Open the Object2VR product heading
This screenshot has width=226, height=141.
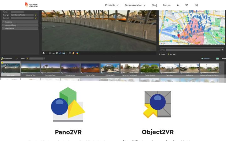[x=158, y=132]
